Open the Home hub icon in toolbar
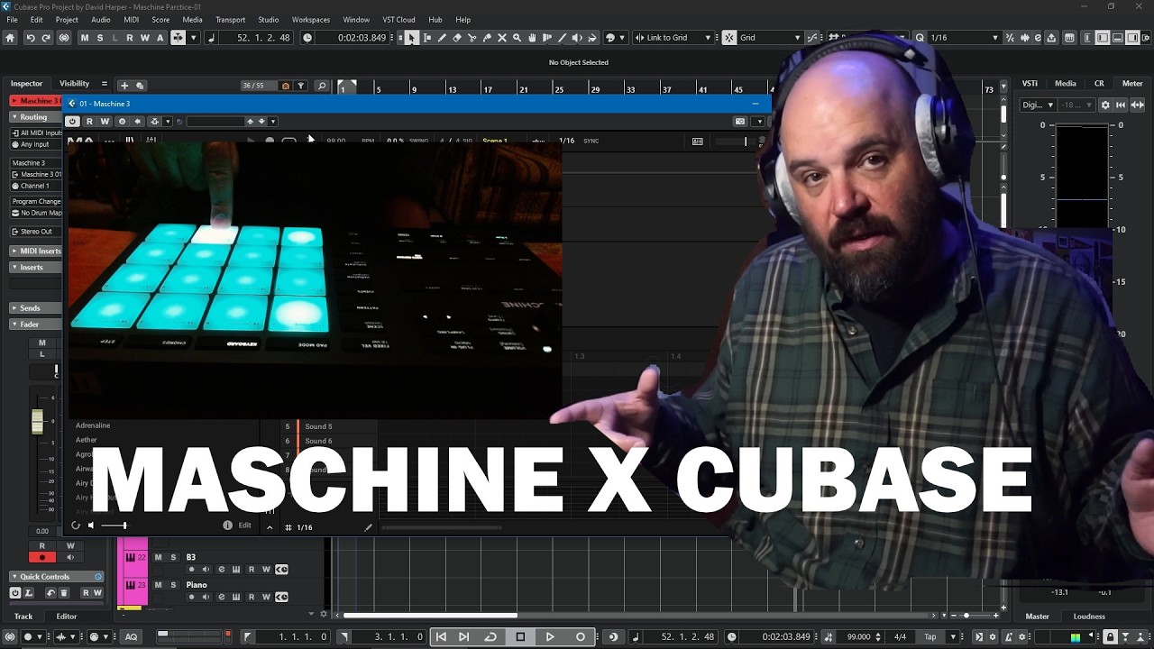 coord(10,38)
